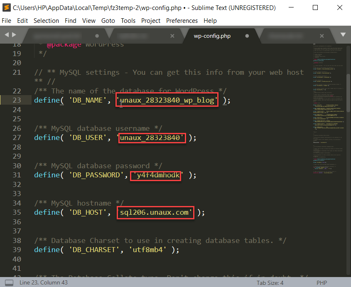351x287 pixels.
Task: Click the minimap code preview
Action: pos(328,110)
